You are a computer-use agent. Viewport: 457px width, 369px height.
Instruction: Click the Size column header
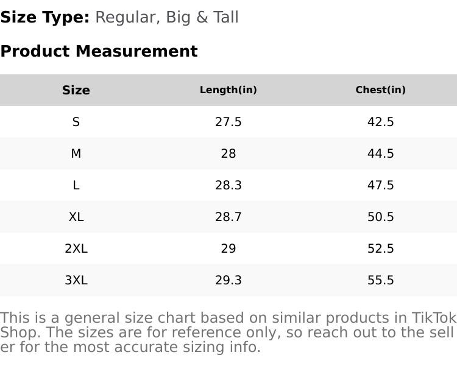pyautogui.click(x=76, y=90)
